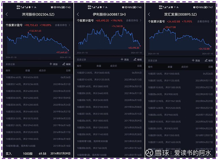Select row 10股派12.98元，共计1947.00元
This screenshot has width=218, height=160.
(180, 101)
